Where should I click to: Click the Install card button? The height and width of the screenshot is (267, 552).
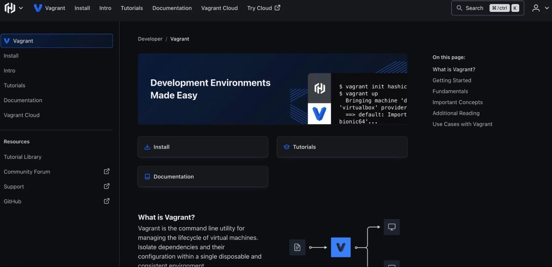(x=203, y=147)
